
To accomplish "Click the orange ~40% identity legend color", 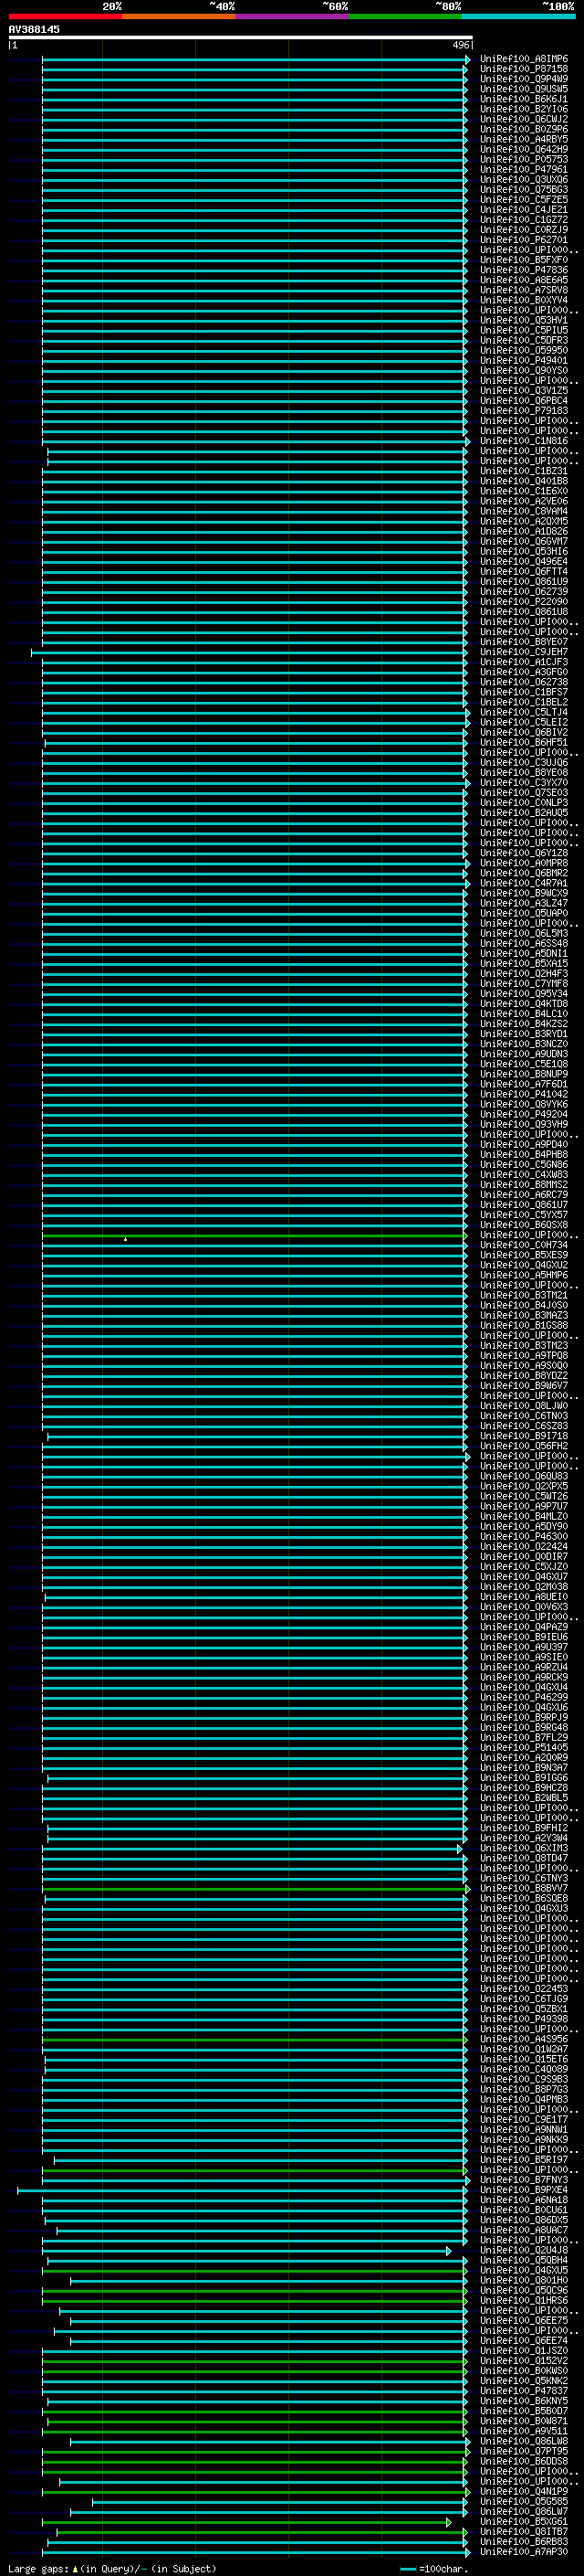I will [179, 16].
